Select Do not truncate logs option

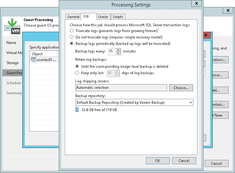tap(72, 37)
